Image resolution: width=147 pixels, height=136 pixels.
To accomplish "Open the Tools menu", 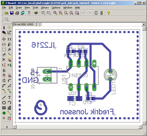I will pyautogui.click(x=35, y=8).
